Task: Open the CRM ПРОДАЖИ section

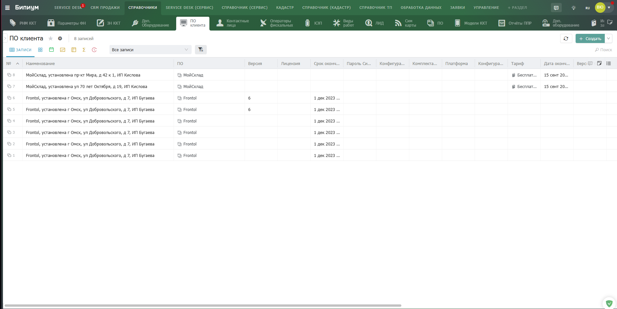Action: point(105,8)
